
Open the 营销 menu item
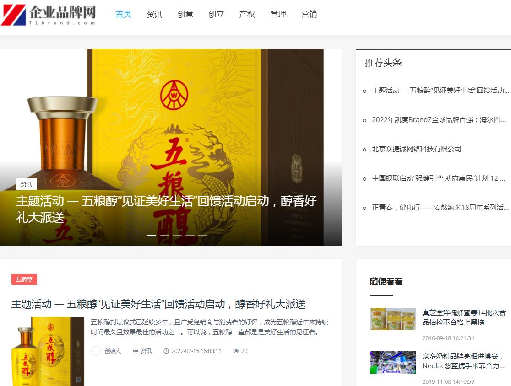click(309, 14)
